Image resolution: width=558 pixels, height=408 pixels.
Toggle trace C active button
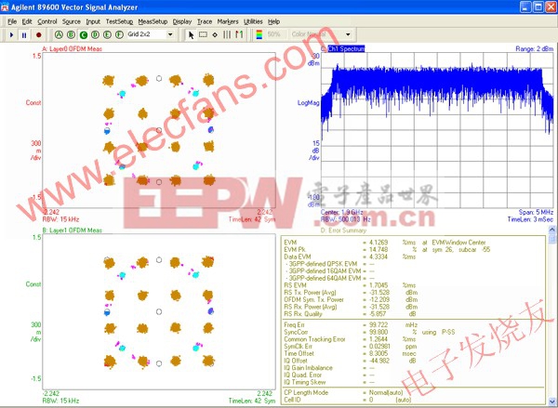click(84, 34)
